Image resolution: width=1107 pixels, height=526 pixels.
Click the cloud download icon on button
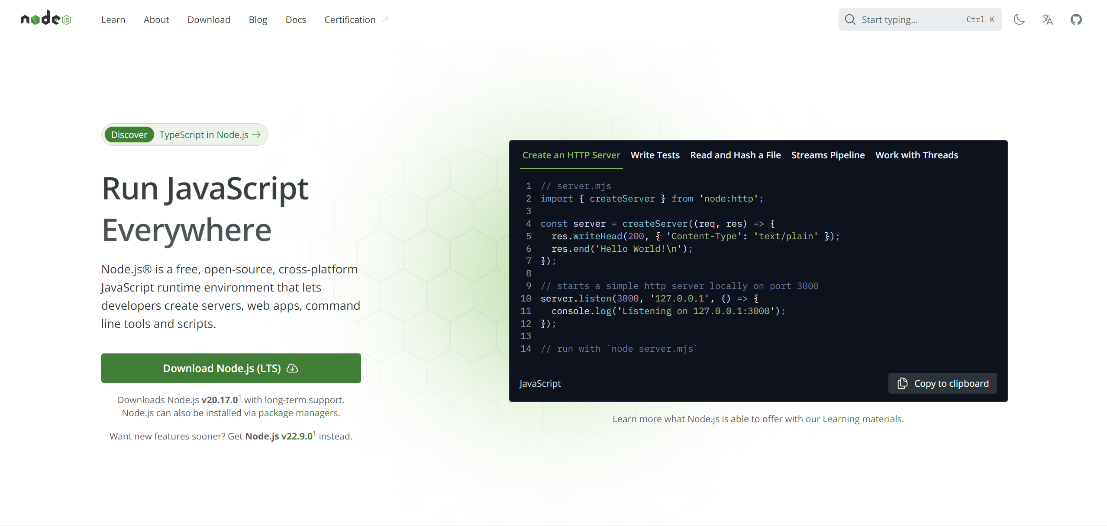click(293, 368)
